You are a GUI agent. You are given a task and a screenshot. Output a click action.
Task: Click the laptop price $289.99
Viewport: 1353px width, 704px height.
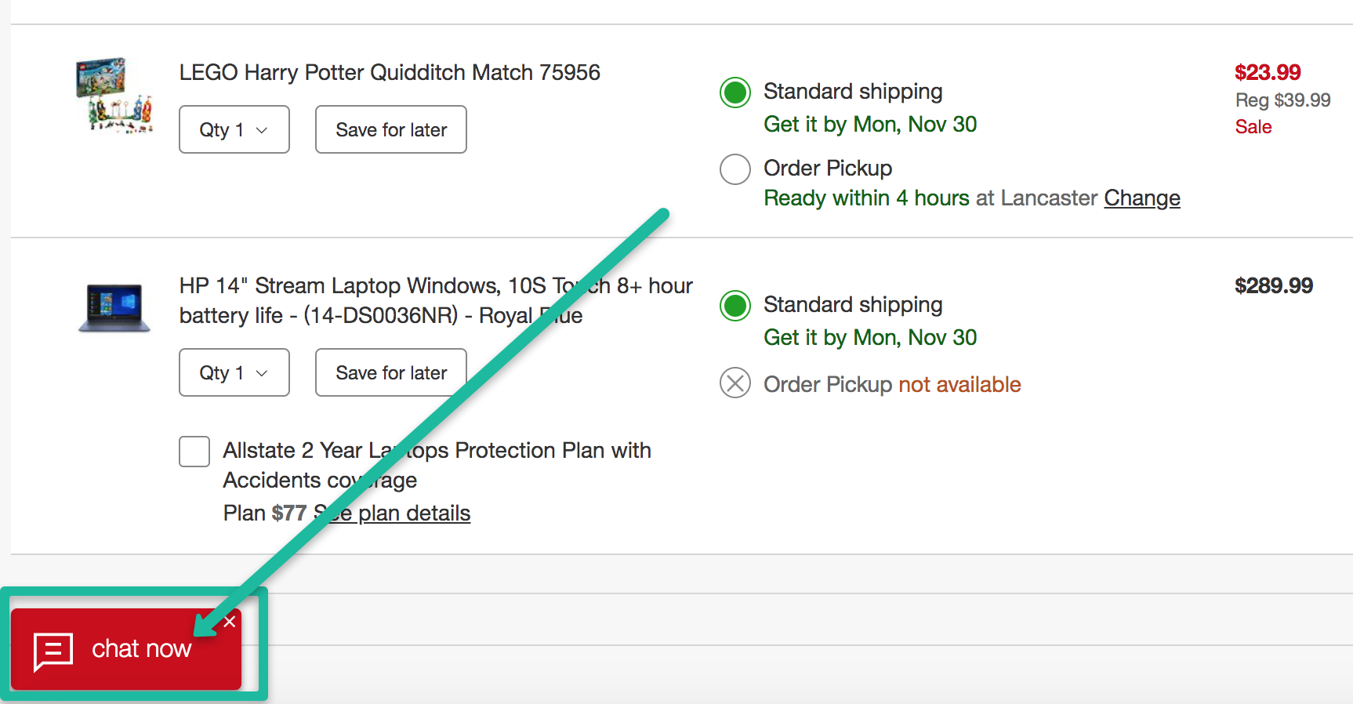point(1274,286)
